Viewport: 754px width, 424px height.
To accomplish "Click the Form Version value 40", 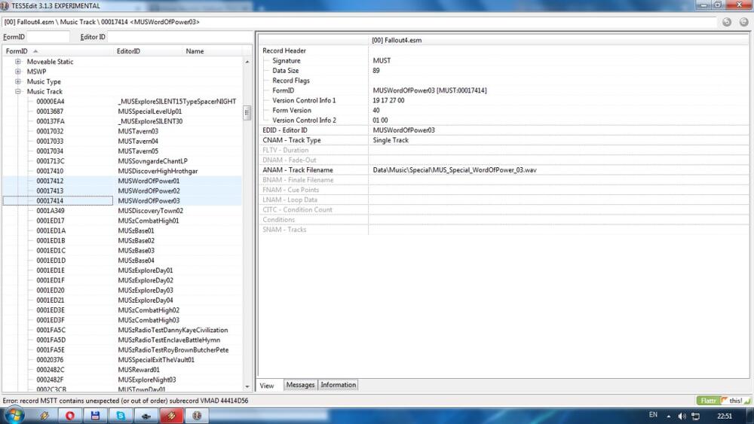I will (x=376, y=111).
